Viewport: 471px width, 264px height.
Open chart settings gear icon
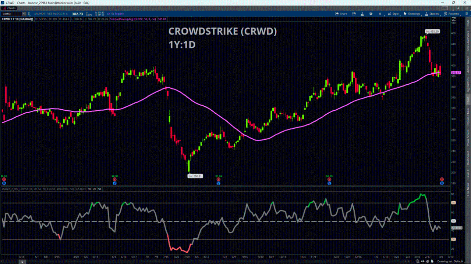pos(371,14)
